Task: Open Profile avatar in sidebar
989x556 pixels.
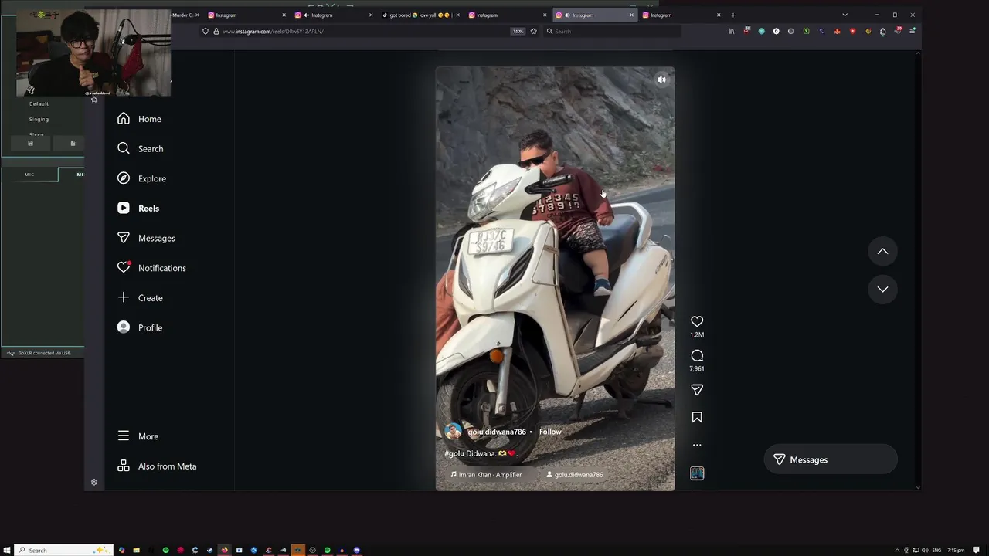Action: 124,327
